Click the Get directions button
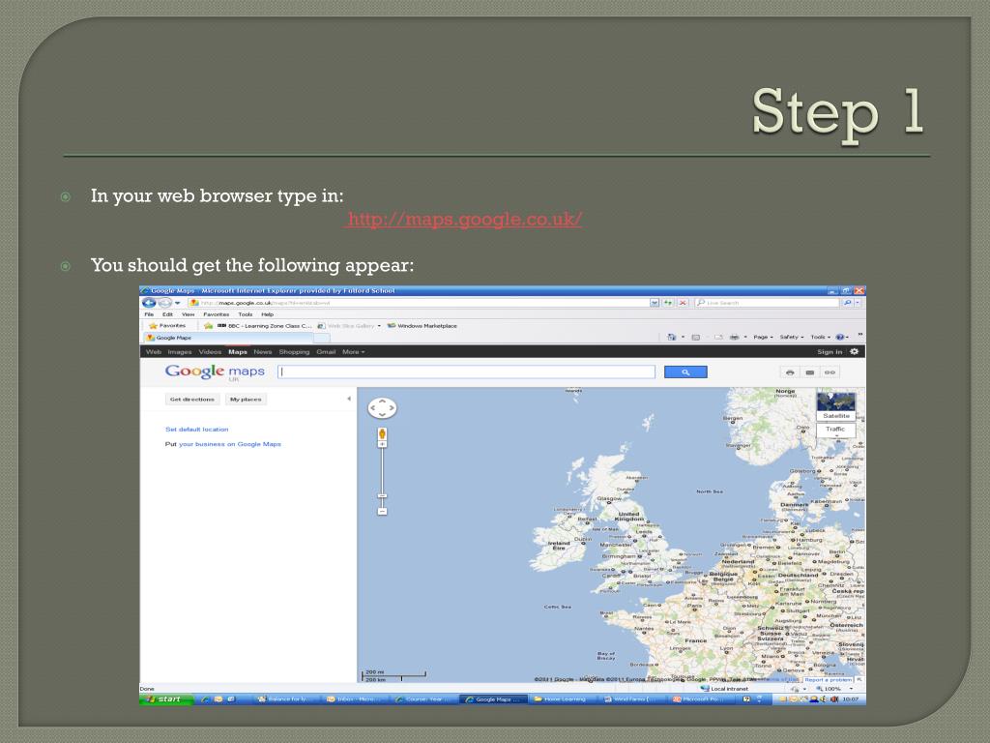Viewport: 990px width, 743px height. coord(192,400)
